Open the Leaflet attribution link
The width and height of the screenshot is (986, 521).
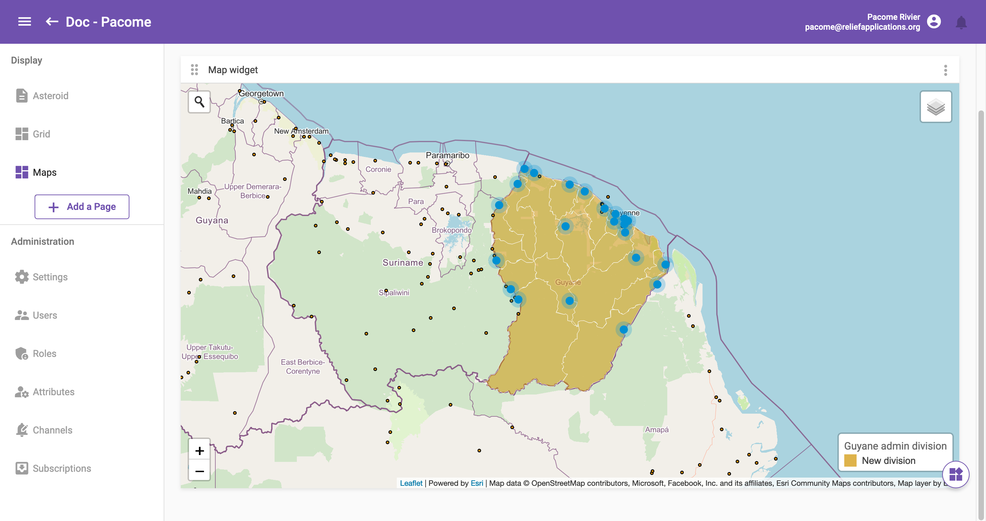pos(411,483)
